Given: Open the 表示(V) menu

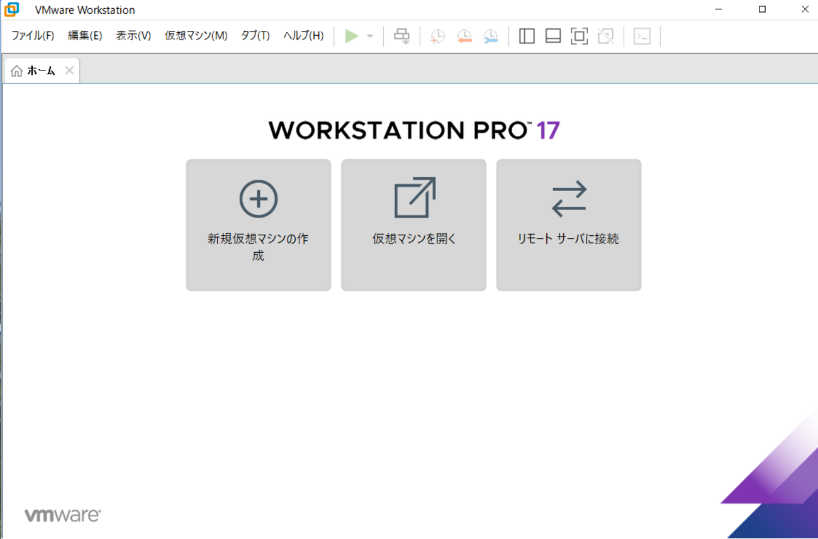Looking at the screenshot, I should (x=133, y=36).
